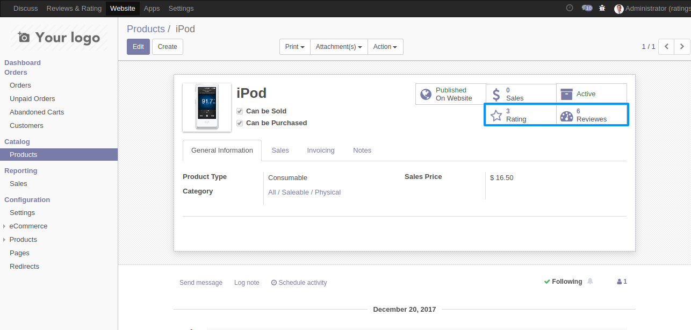Open Pages in sidebar
The height and width of the screenshot is (330, 691).
click(19, 253)
